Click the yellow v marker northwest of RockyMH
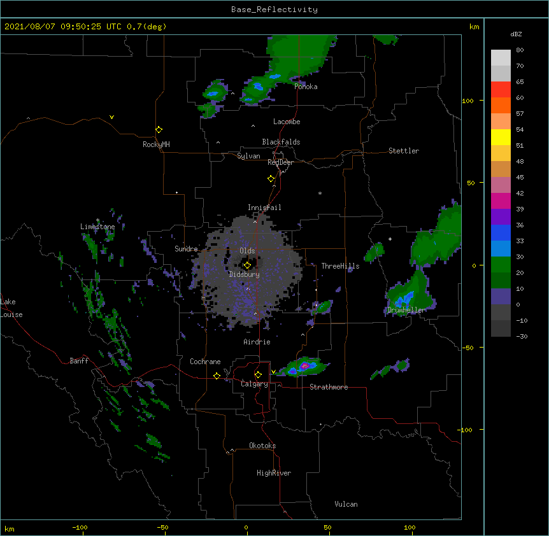This screenshot has height=536, width=549. coord(111,117)
